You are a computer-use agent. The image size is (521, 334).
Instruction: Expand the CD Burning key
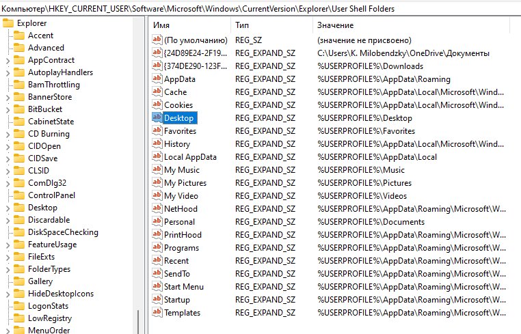tap(8, 134)
